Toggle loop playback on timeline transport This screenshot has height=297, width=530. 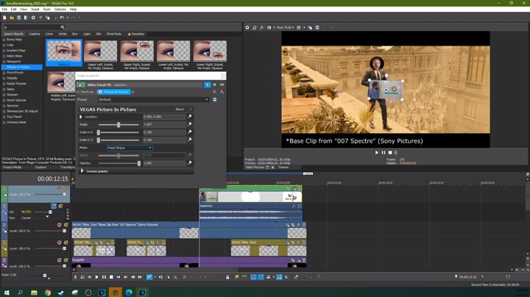point(82,277)
